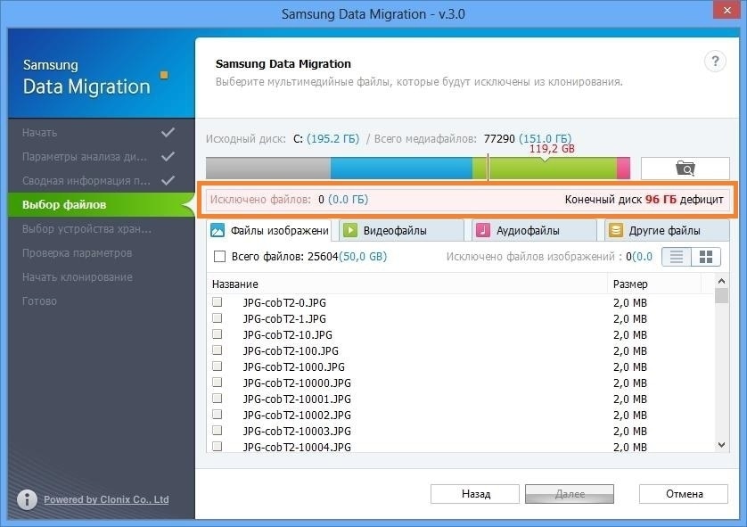Close the Samsung Data Migration window
This screenshot has width=747, height=527.
[727, 10]
